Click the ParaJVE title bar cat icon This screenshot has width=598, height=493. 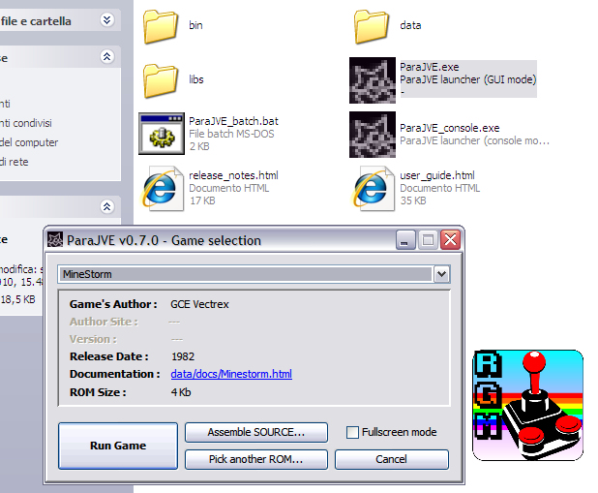click(55, 240)
